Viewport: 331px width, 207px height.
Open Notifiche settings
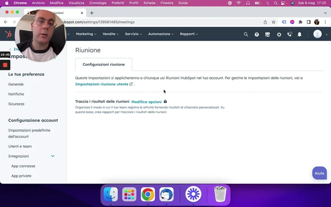tap(16, 94)
